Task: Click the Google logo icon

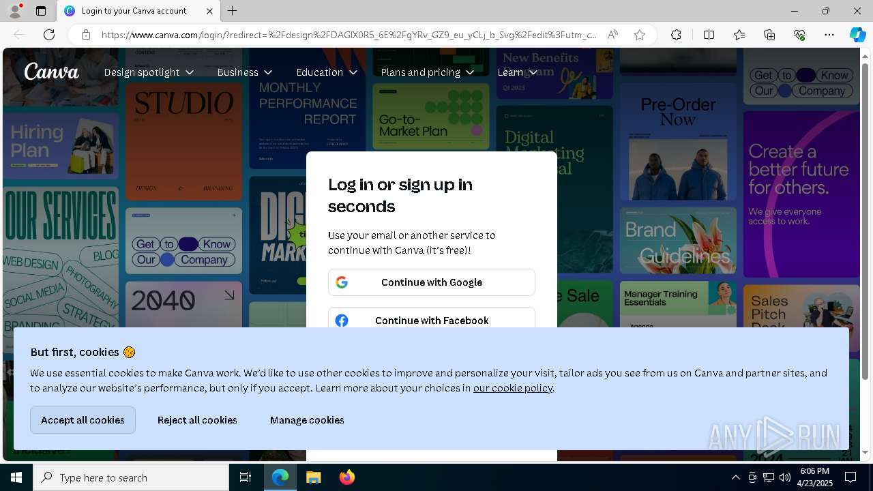Action: 342,282
